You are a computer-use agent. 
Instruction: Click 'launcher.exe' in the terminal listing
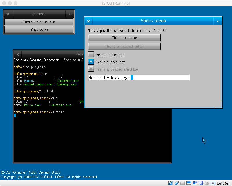68,81
